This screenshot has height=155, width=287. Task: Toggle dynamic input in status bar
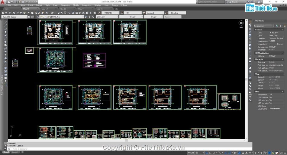207,153
